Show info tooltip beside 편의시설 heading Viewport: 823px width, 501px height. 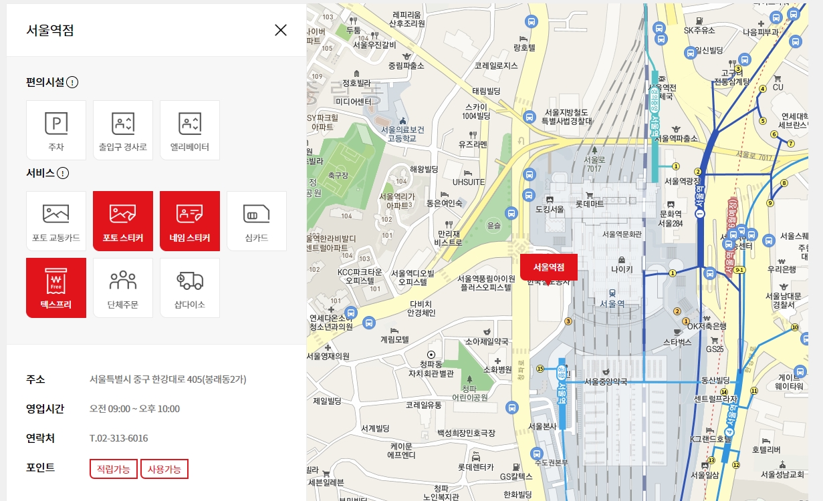72,83
